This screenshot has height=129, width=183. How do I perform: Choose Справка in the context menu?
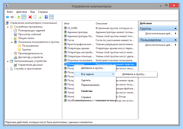pyautogui.click(x=94, y=97)
